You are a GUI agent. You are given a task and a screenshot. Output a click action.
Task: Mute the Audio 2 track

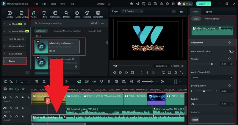17,116
